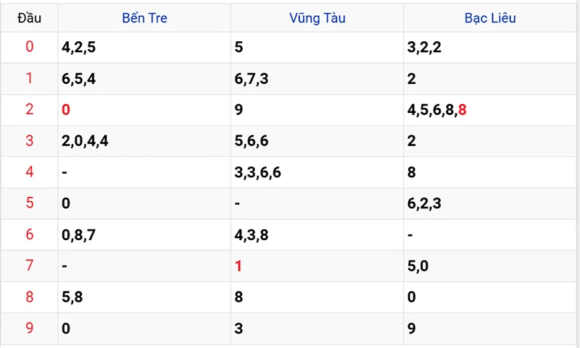
Task: Click the cell showing 4,3,8
Action: 252,235
